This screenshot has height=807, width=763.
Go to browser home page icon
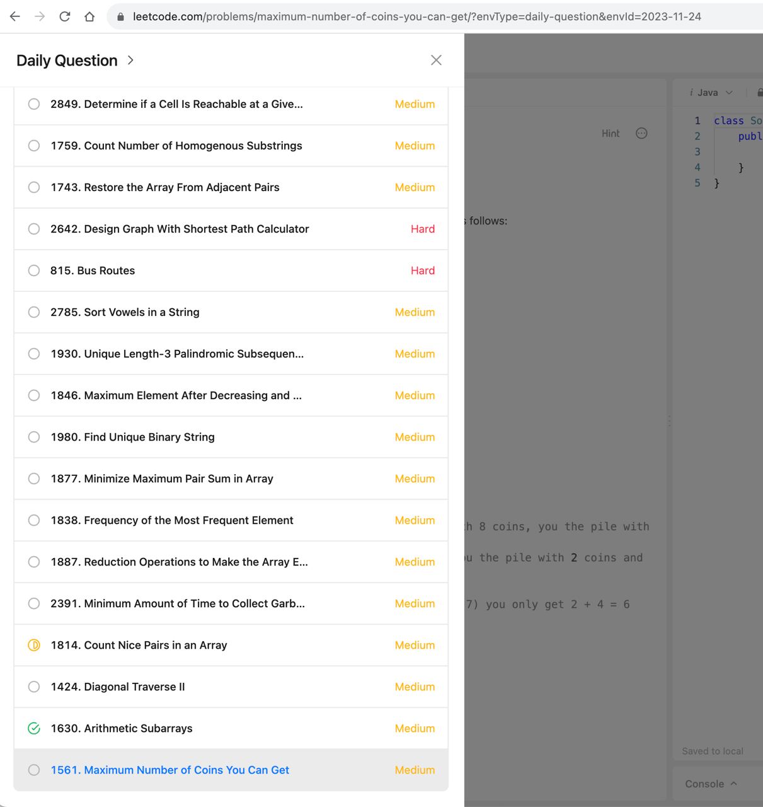click(x=89, y=16)
